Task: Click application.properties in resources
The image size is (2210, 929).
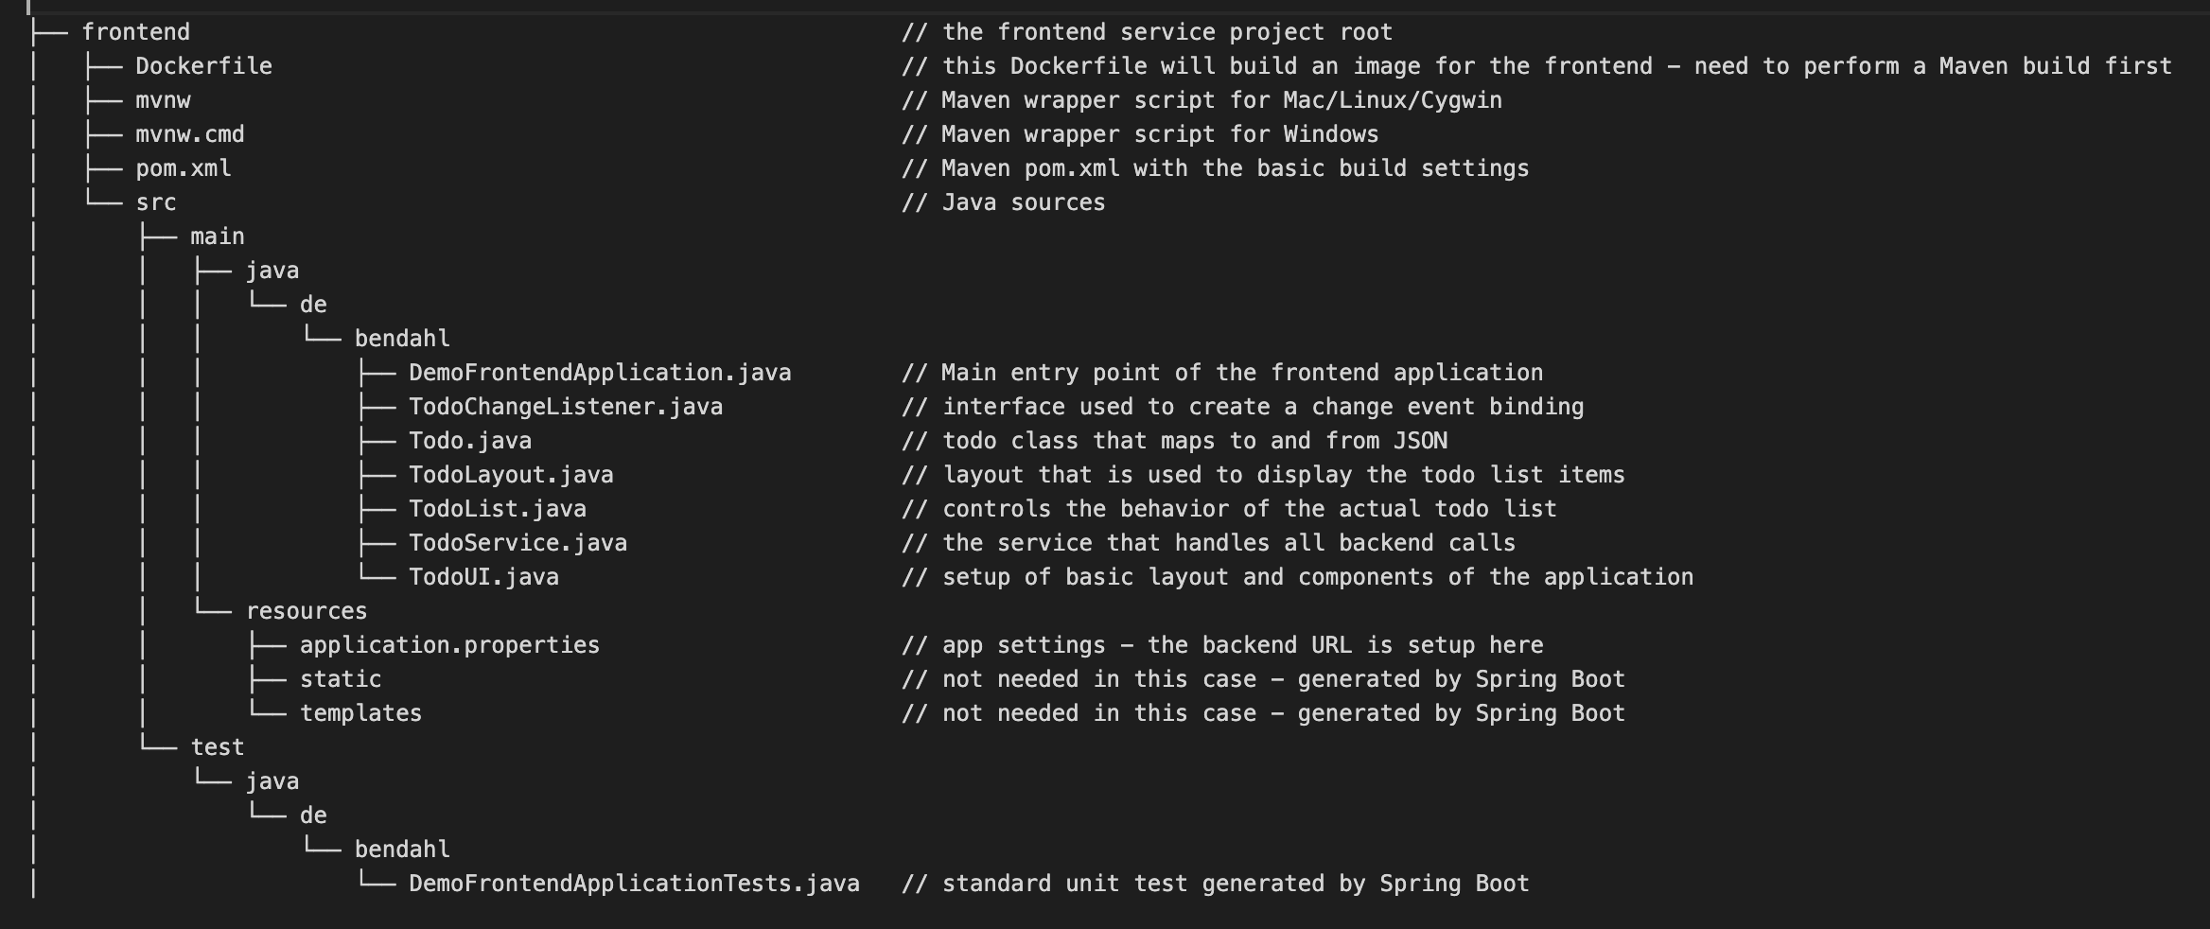Action: (450, 645)
